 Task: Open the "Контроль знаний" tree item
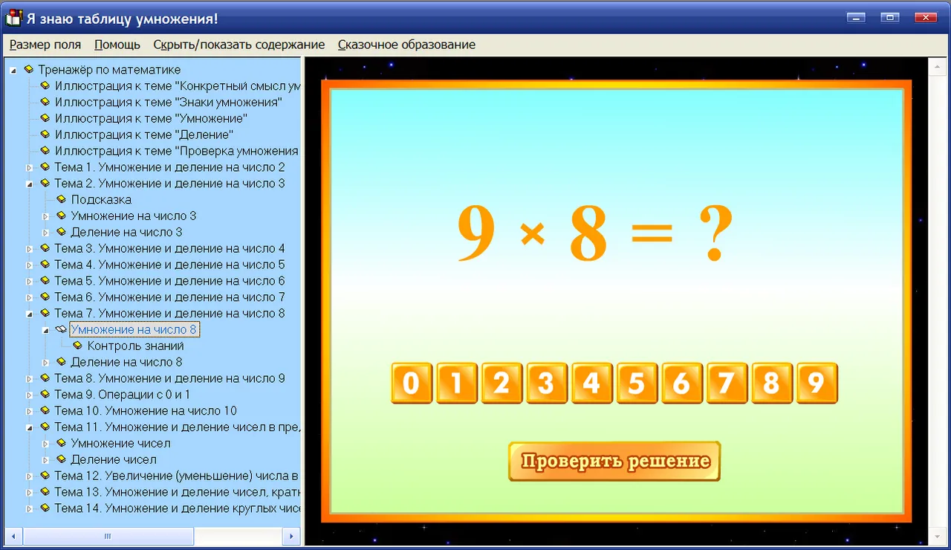[135, 346]
